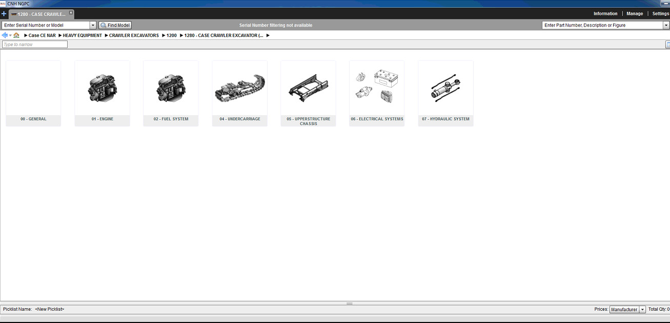The width and height of the screenshot is (670, 323).
Task: Select the 1280 - CASE CRAWLE... tab
Action: point(41,14)
